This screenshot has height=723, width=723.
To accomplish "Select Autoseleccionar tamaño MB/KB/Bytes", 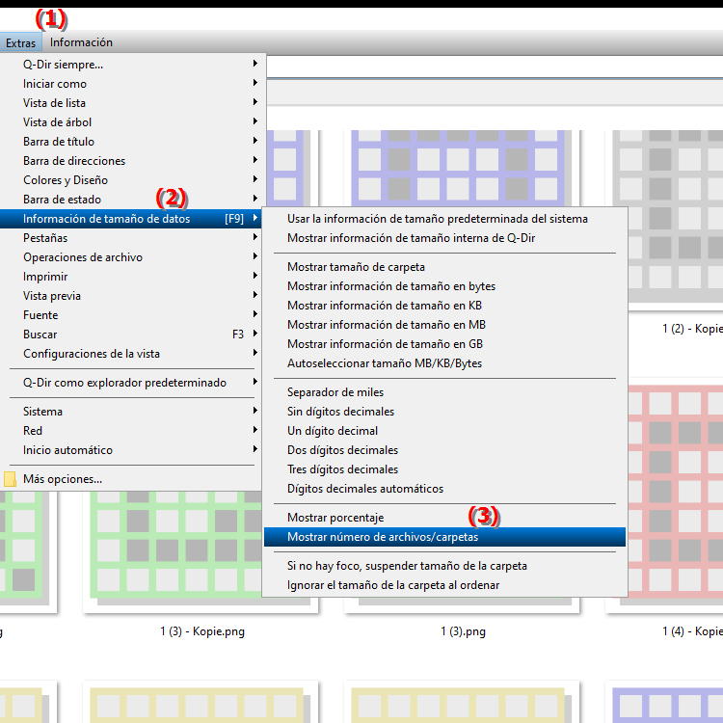I will (x=444, y=363).
